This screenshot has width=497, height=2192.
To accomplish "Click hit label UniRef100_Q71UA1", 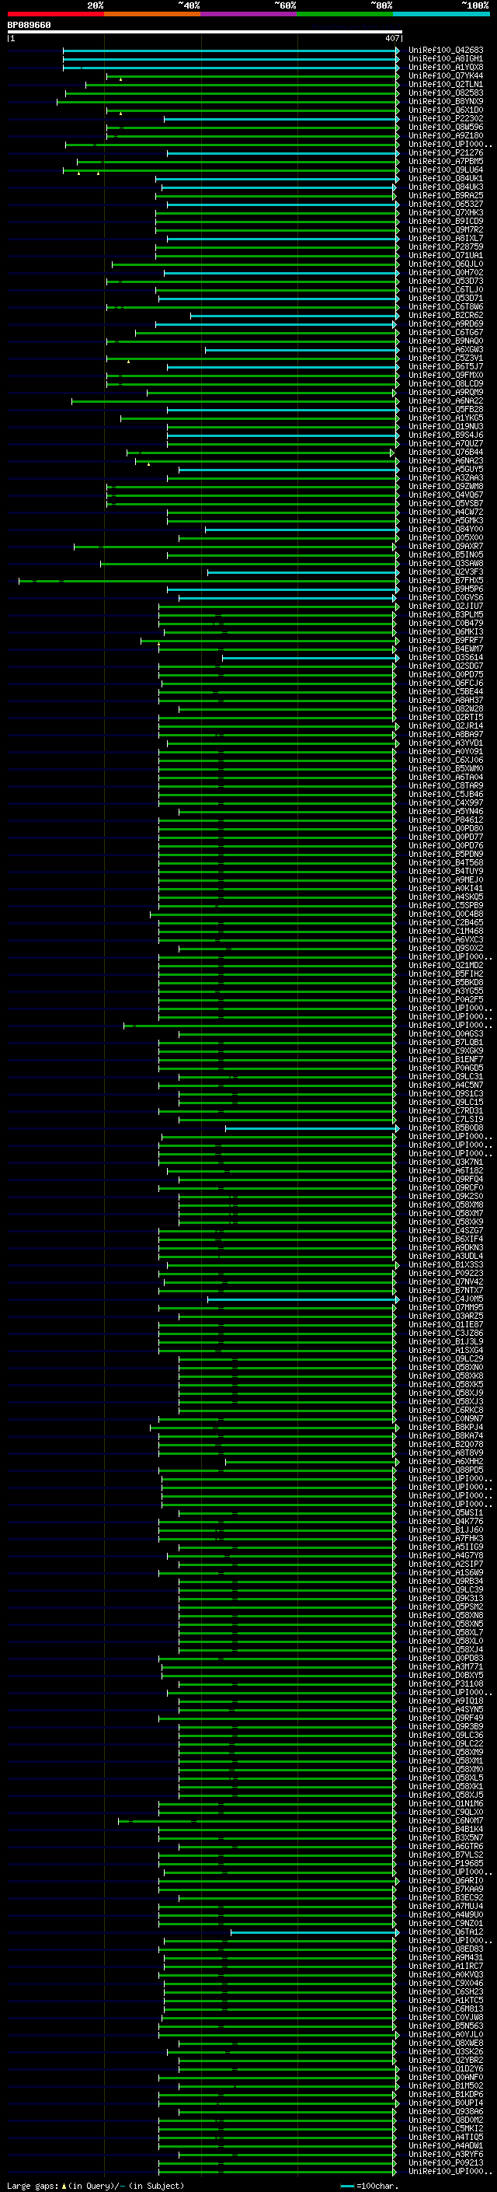I will pos(446,255).
